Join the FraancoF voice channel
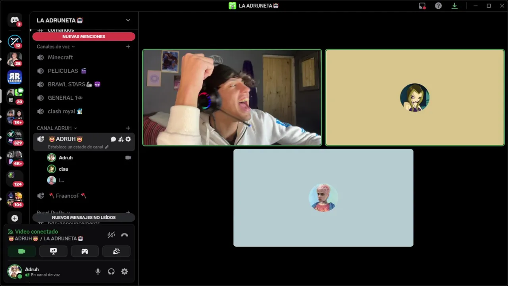This screenshot has width=508, height=286. coord(84,195)
